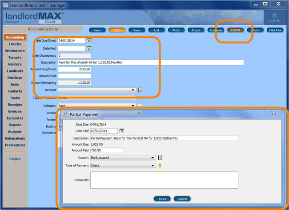The height and width of the screenshot is (210, 289).
Task: Click the Schedule toolbar button
Action: click(216, 30)
